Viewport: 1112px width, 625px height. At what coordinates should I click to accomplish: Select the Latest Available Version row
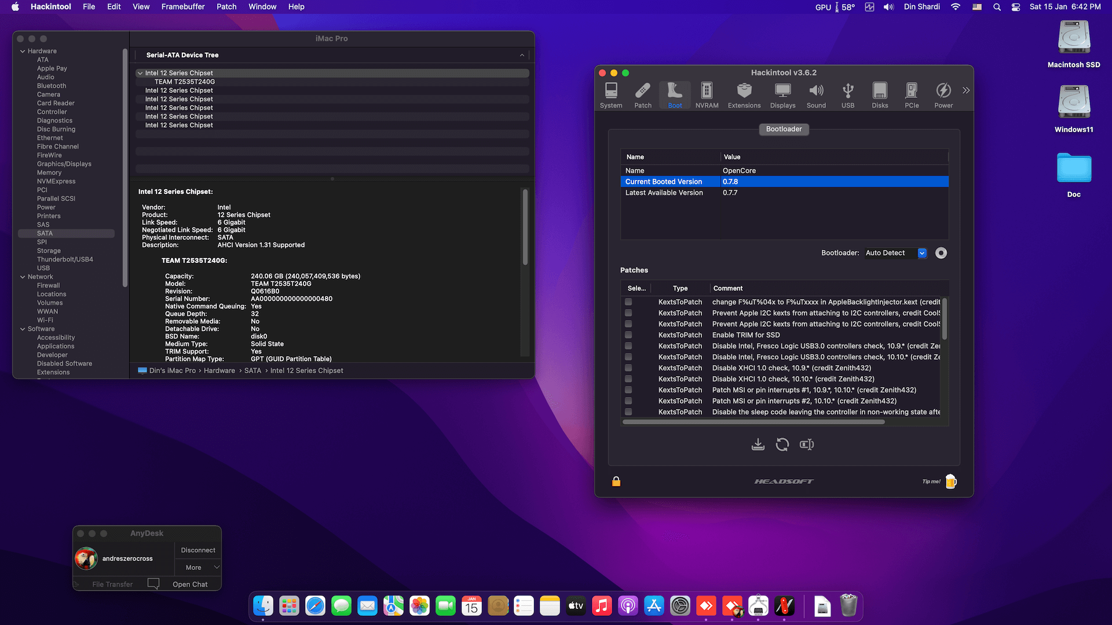(x=784, y=193)
